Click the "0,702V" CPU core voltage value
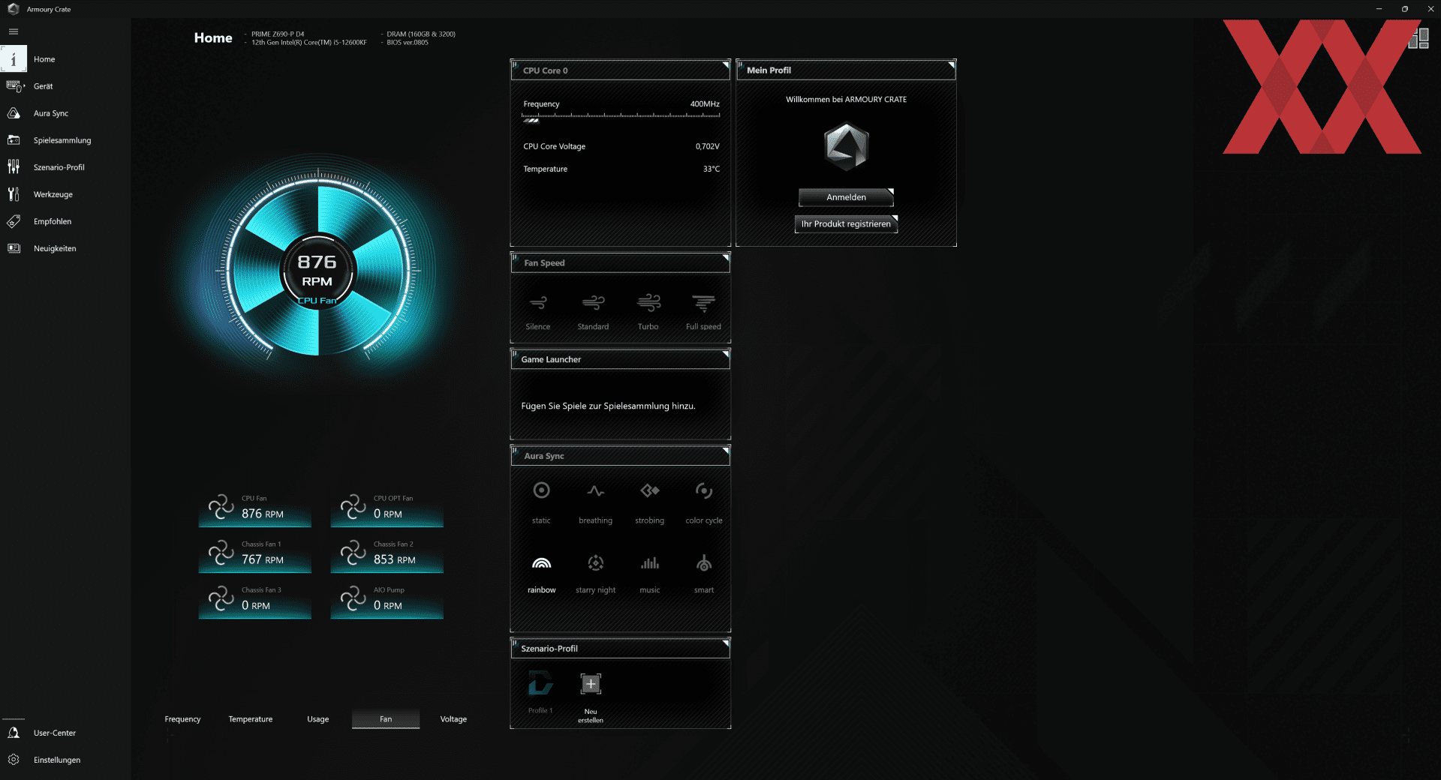This screenshot has width=1441, height=780. pos(707,147)
